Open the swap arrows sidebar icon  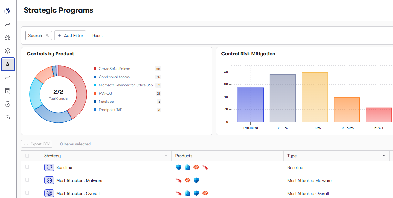pos(8,77)
